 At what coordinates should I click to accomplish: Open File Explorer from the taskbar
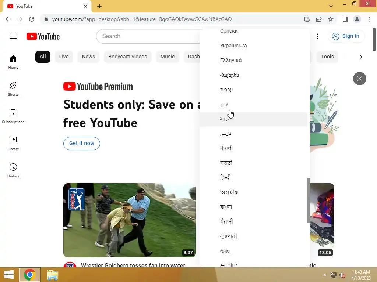point(52,275)
